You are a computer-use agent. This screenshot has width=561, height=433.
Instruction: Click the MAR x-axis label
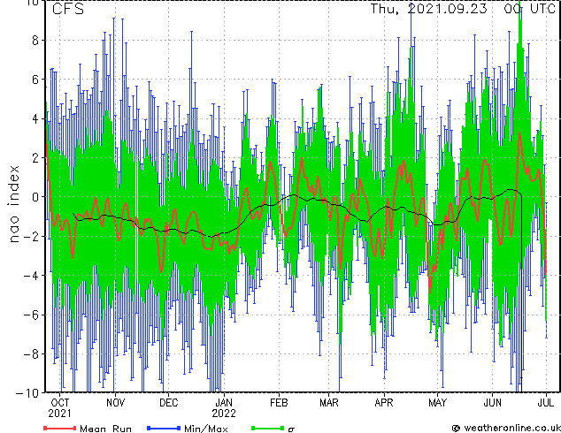point(329,403)
